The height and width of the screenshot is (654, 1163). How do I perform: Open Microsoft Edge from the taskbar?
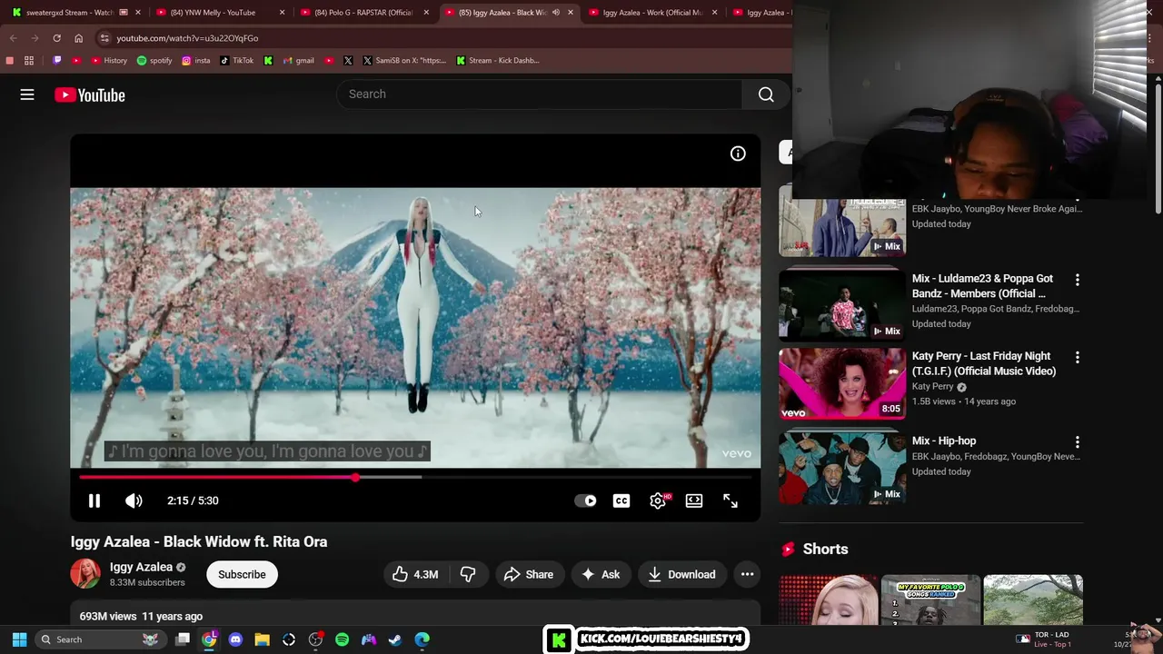coord(422,639)
